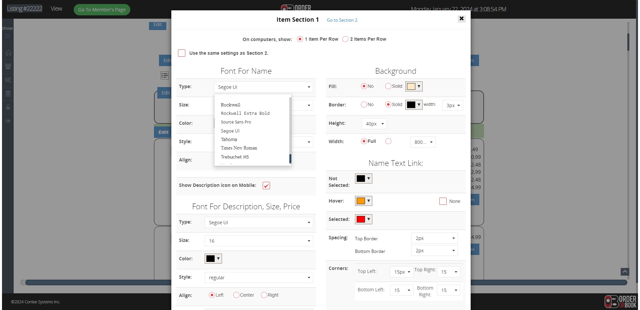Check Use the same settings as Section 2

click(182, 53)
